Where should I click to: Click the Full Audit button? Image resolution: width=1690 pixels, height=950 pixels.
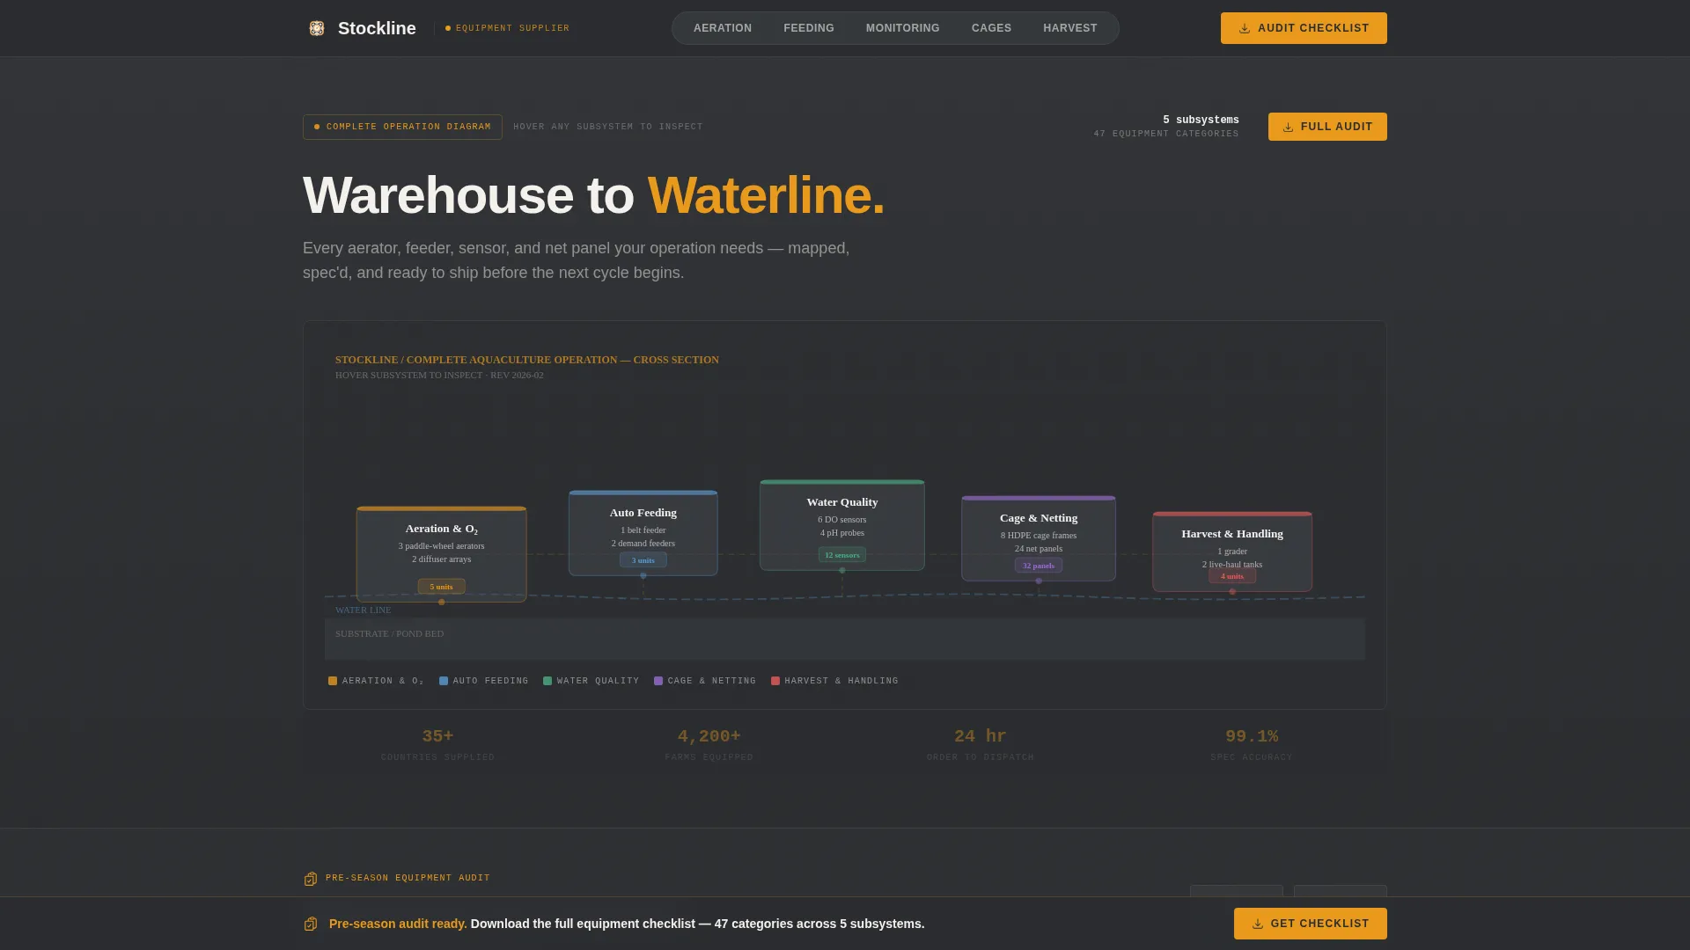[x=1327, y=127]
